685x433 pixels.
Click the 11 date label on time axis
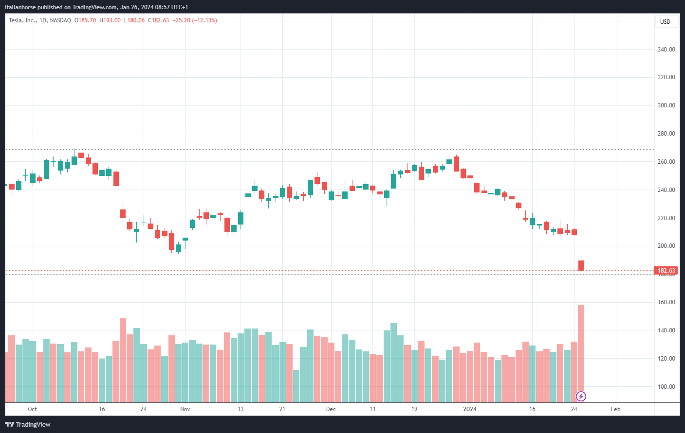(x=372, y=409)
